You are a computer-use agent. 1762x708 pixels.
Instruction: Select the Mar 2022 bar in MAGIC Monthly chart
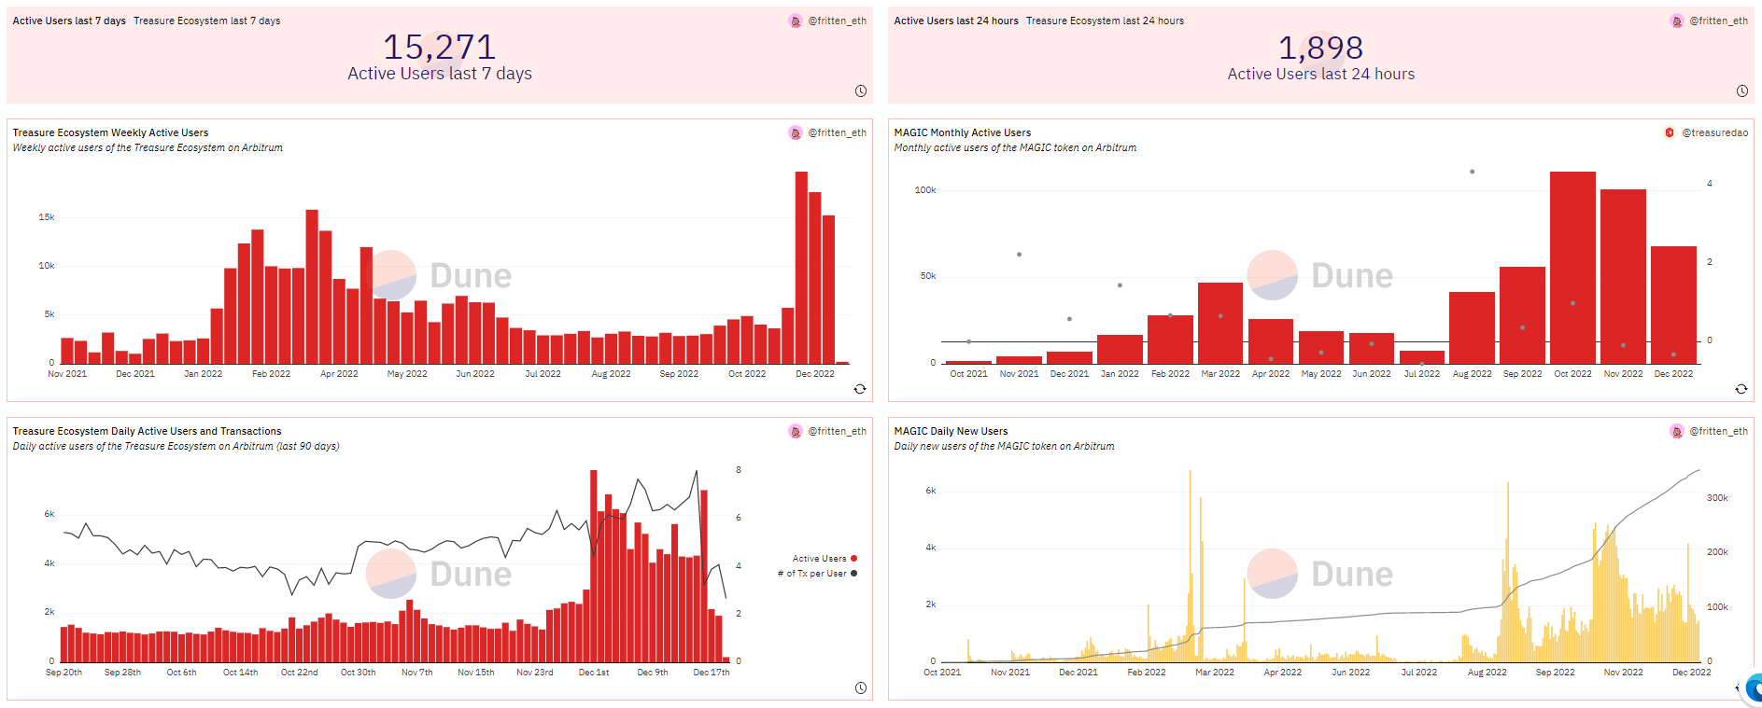pos(1220,323)
